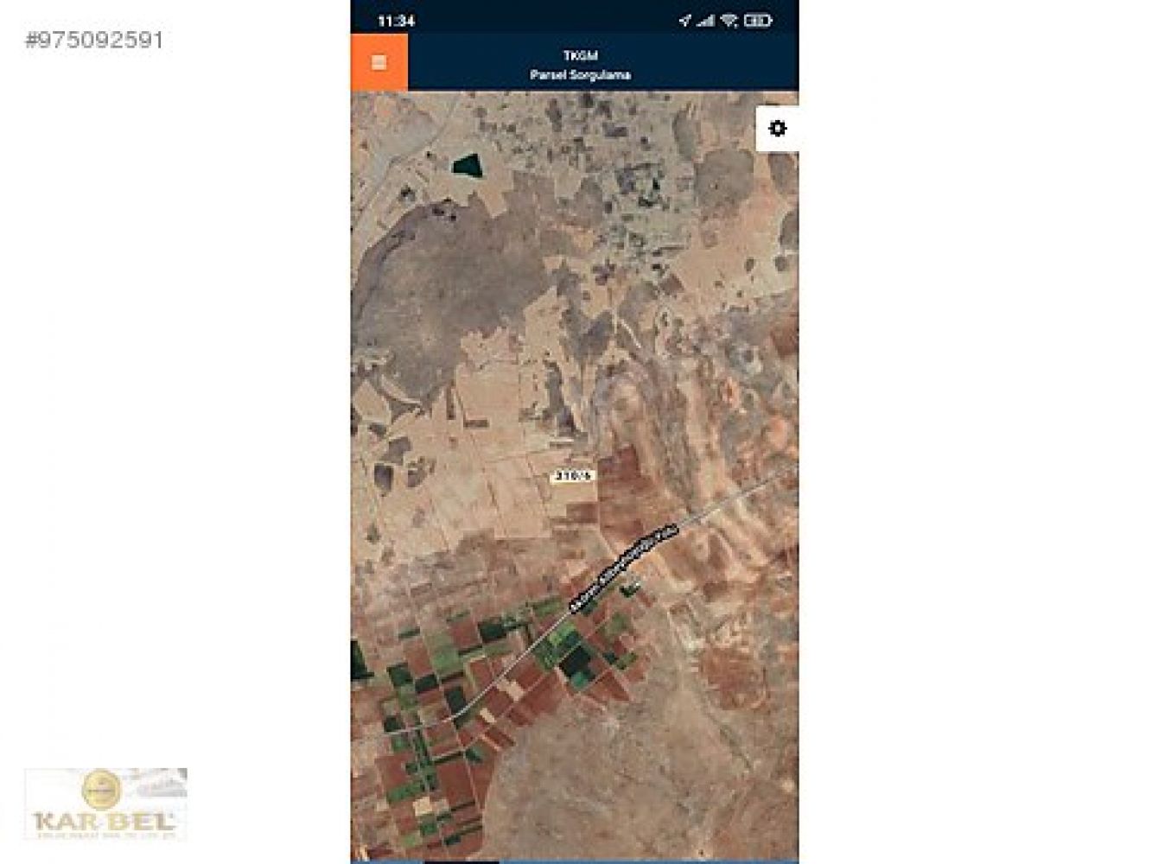Screen dimensions: 1152x864
Task: Select the 316/6 parcel label
Action: [573, 475]
